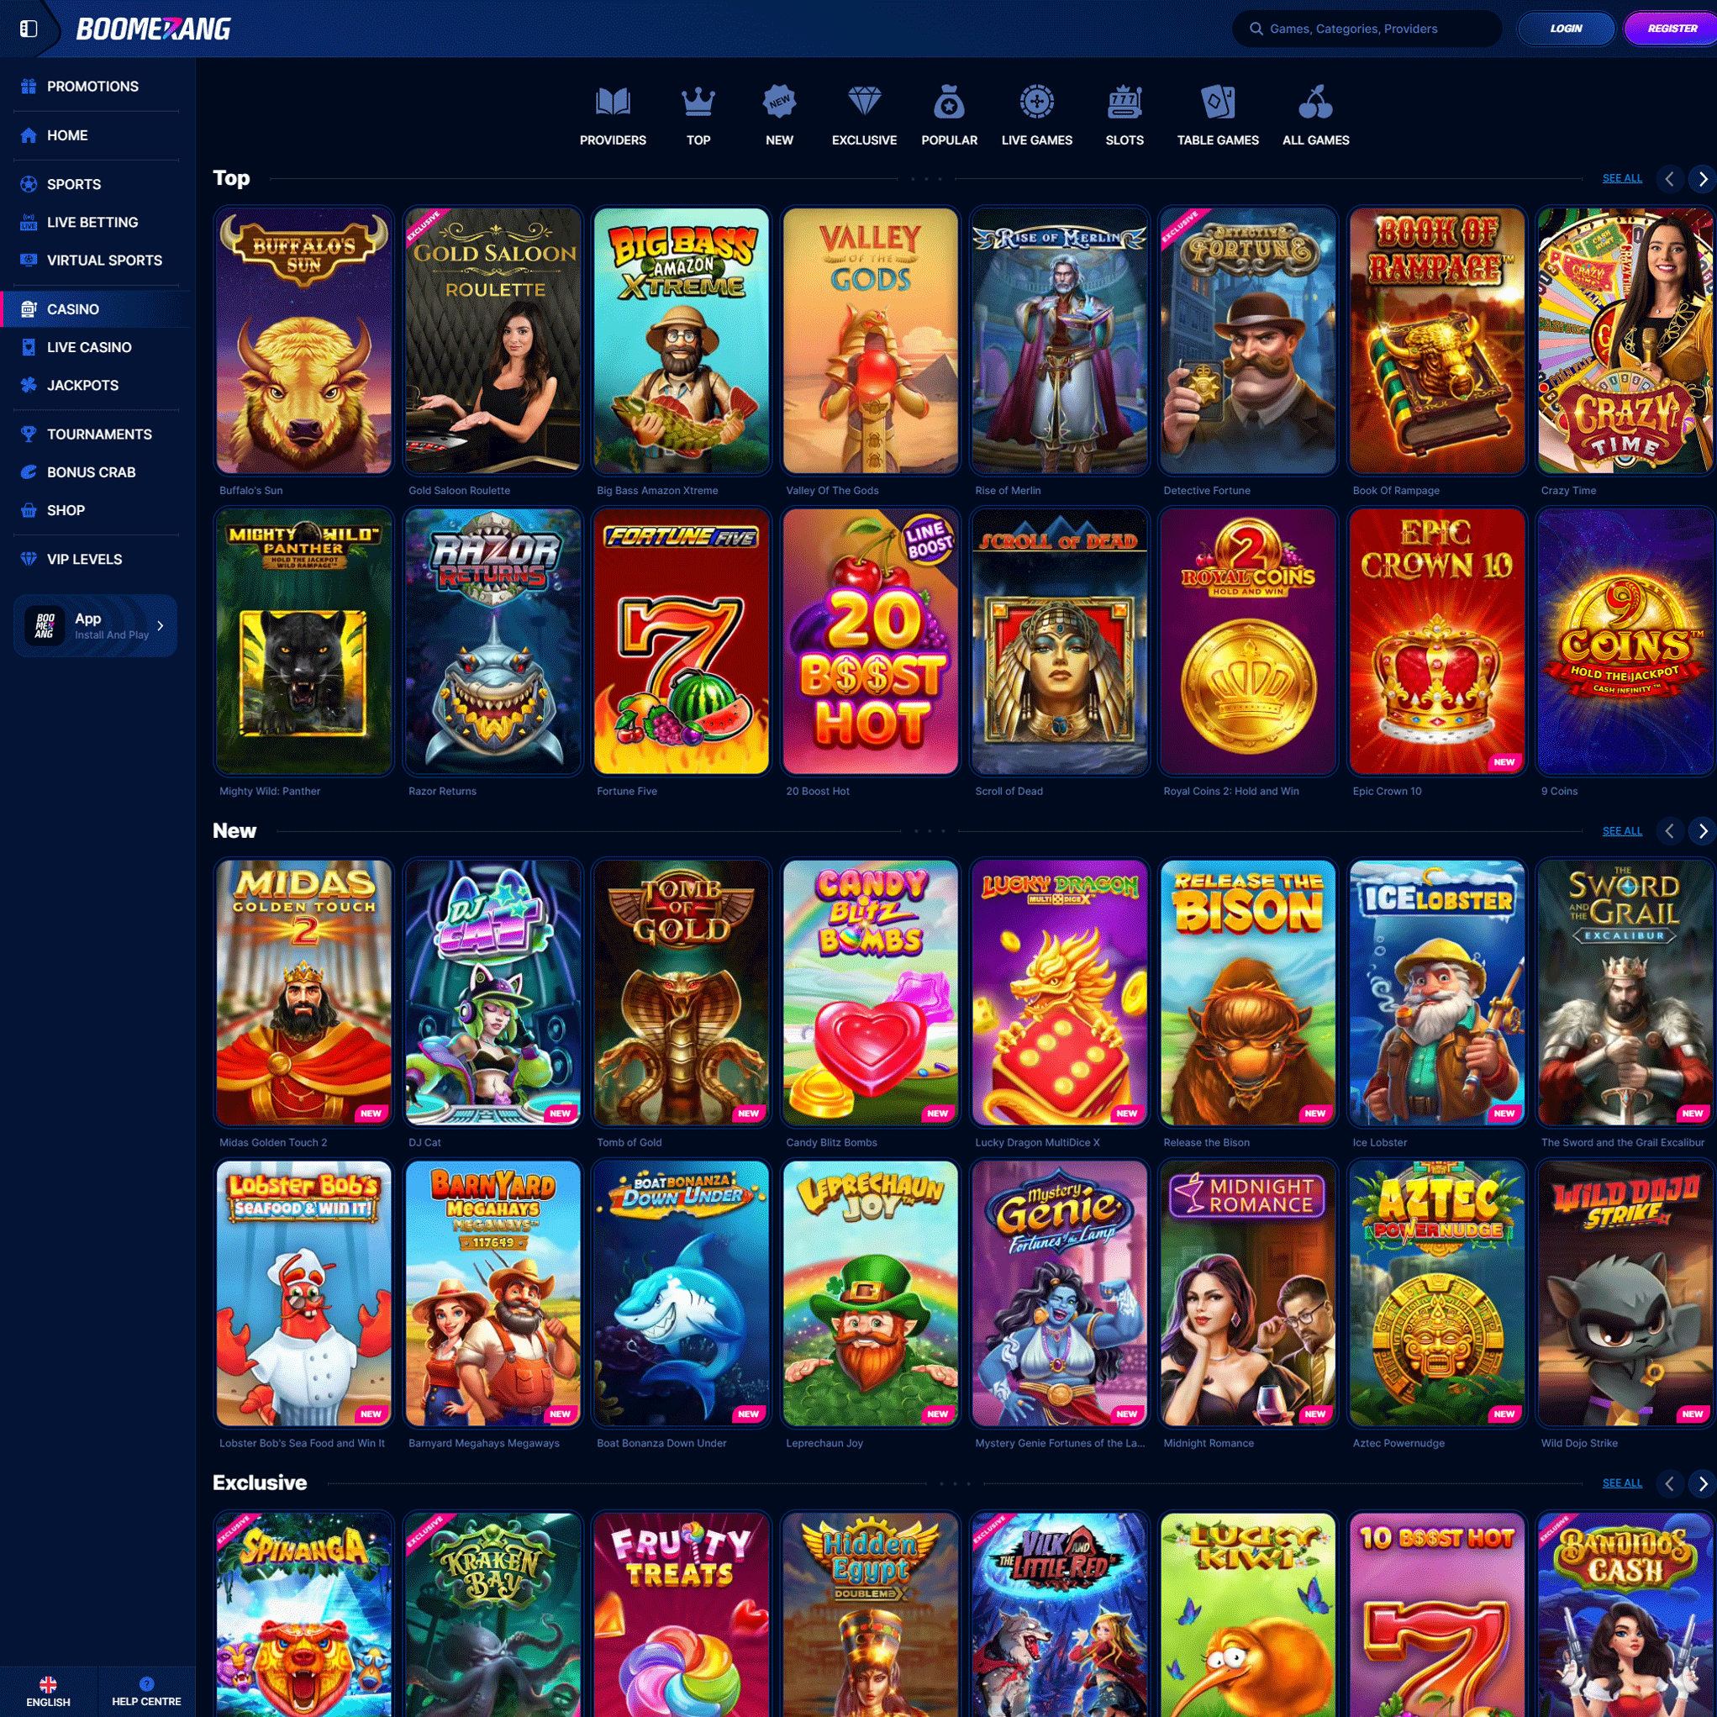The image size is (1717, 1717).
Task: Open the Popular money bag category icon
Action: click(x=949, y=103)
